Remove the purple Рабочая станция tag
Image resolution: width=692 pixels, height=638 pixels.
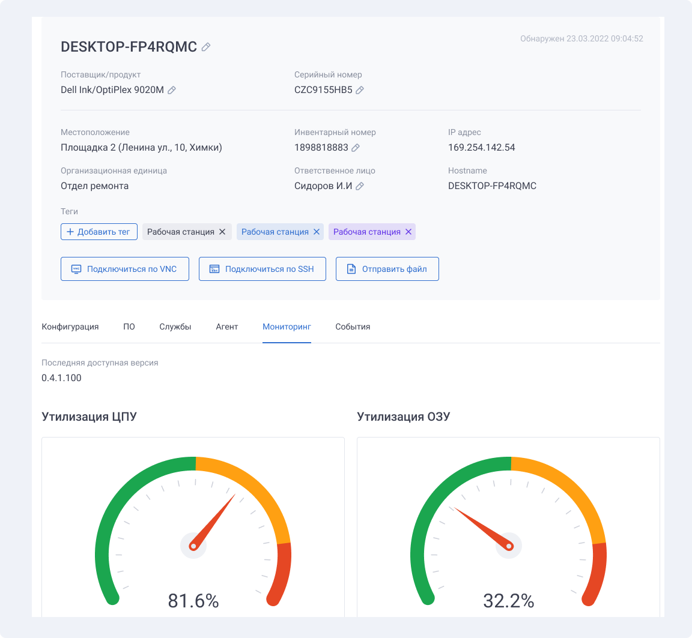click(408, 232)
